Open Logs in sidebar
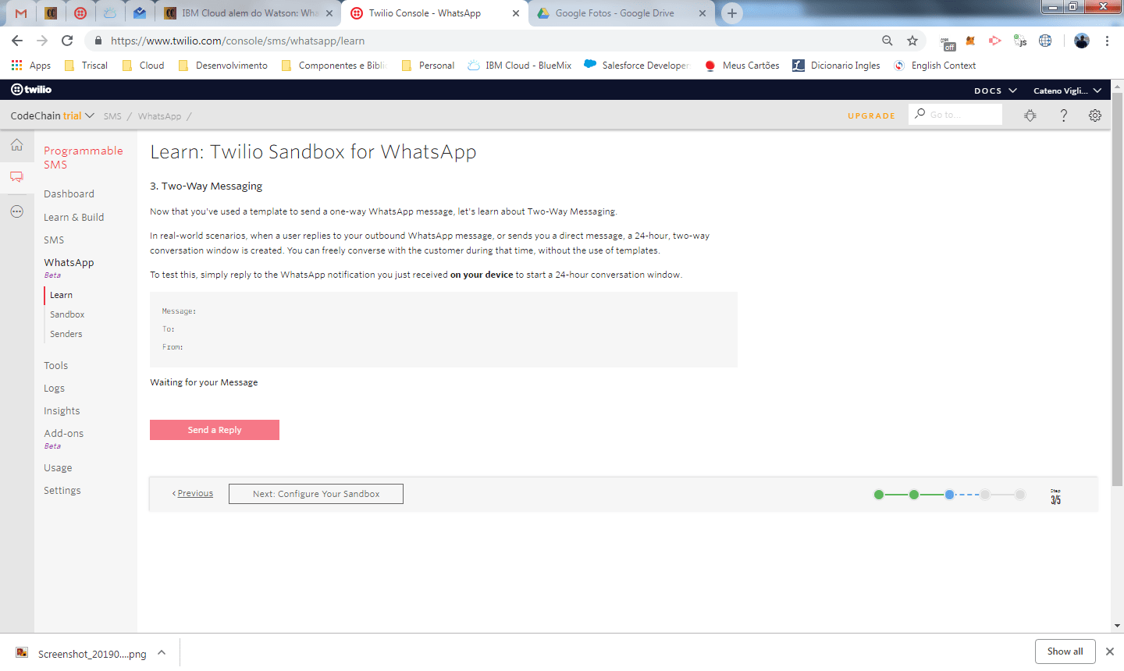1124x671 pixels. point(55,388)
